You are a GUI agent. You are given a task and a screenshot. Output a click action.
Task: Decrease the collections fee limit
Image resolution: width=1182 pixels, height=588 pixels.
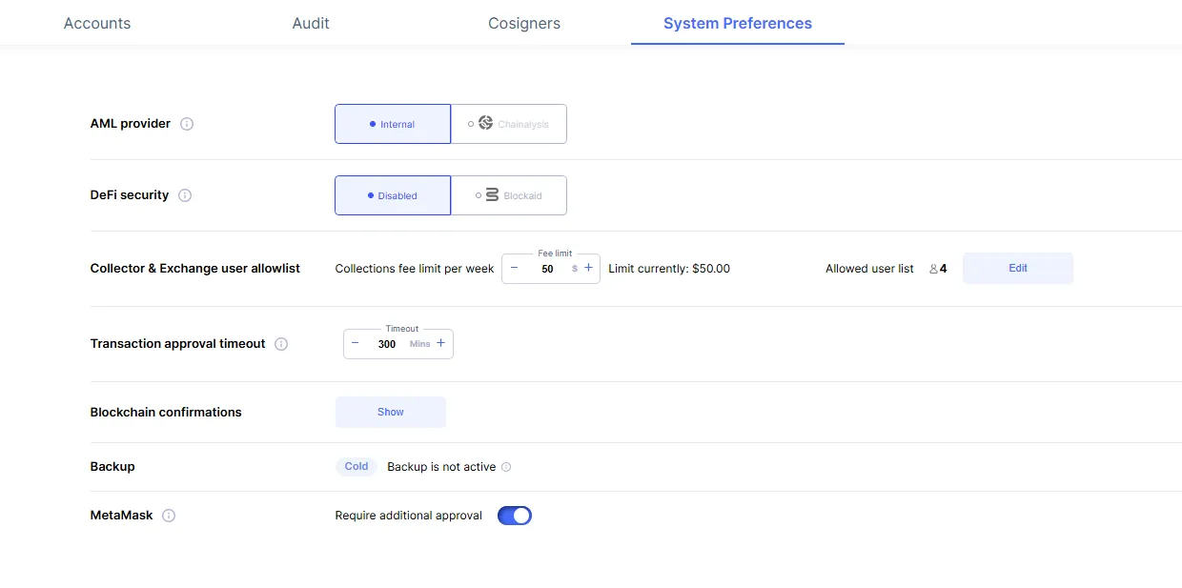click(514, 268)
